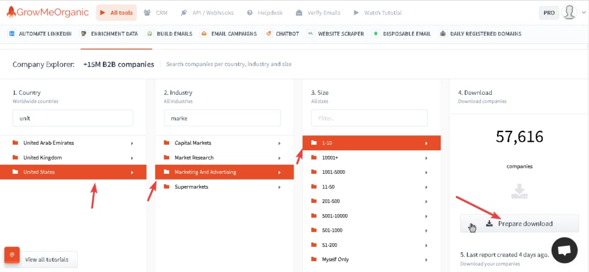Open the live chat bubble icon
589x272 pixels.
[x=564, y=250]
